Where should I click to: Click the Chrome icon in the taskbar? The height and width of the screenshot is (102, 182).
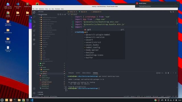pos(23,100)
